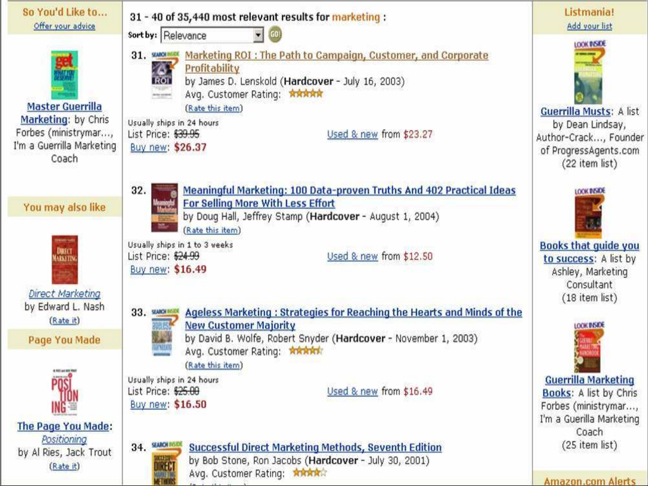The height and width of the screenshot is (486, 648).
Task: Click the Meaningful Marketing book cover image
Action: [164, 207]
